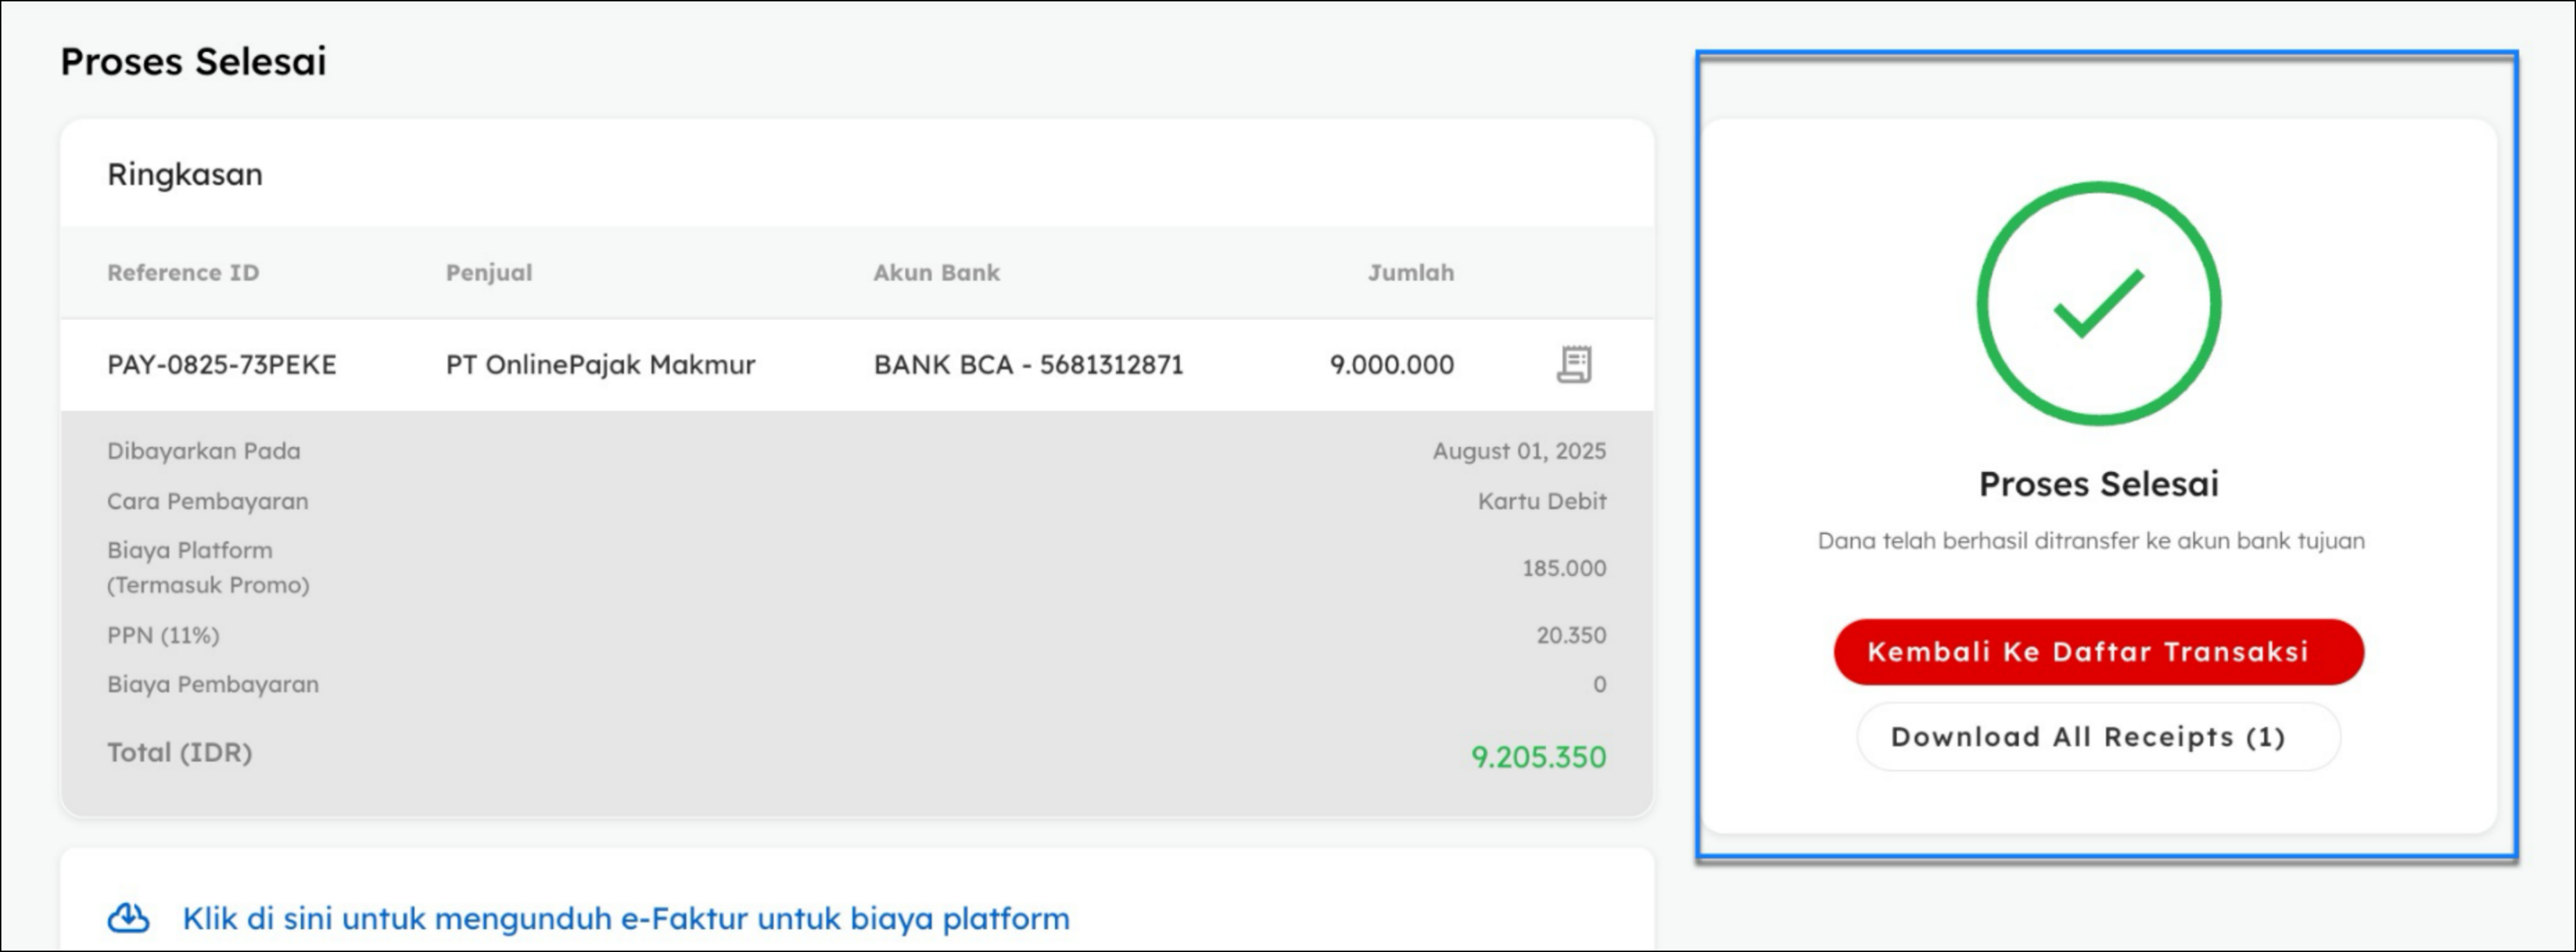Screen dimensions: 2576x952
Task: Click the Akun Bank column header
Action: pyautogui.click(x=936, y=273)
